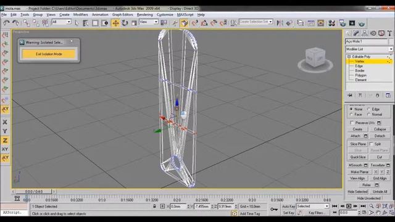Click the Mirror tool icon
Viewport: 395px width, 222px height.
coord(280,23)
